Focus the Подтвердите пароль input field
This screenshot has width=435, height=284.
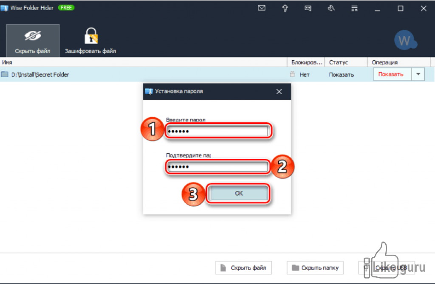[217, 166]
